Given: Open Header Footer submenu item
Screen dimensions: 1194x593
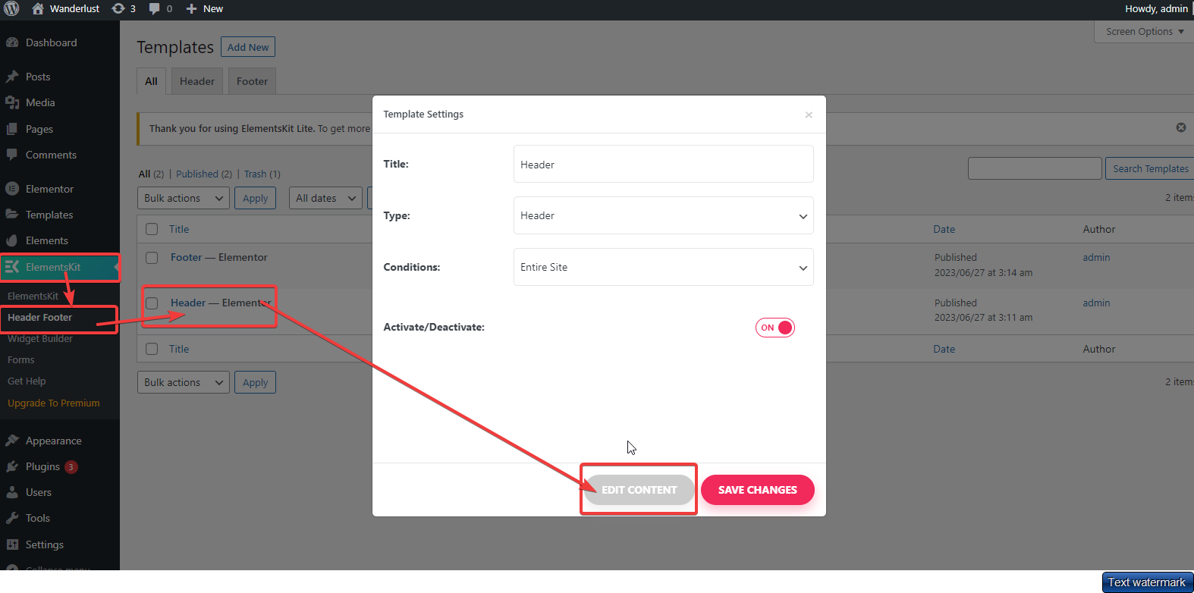Looking at the screenshot, I should [39, 318].
